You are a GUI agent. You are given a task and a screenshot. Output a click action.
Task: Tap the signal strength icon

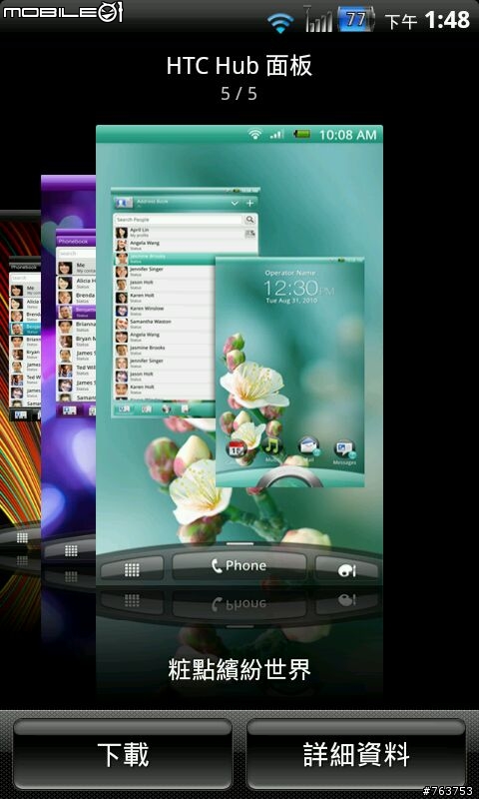[x=318, y=19]
